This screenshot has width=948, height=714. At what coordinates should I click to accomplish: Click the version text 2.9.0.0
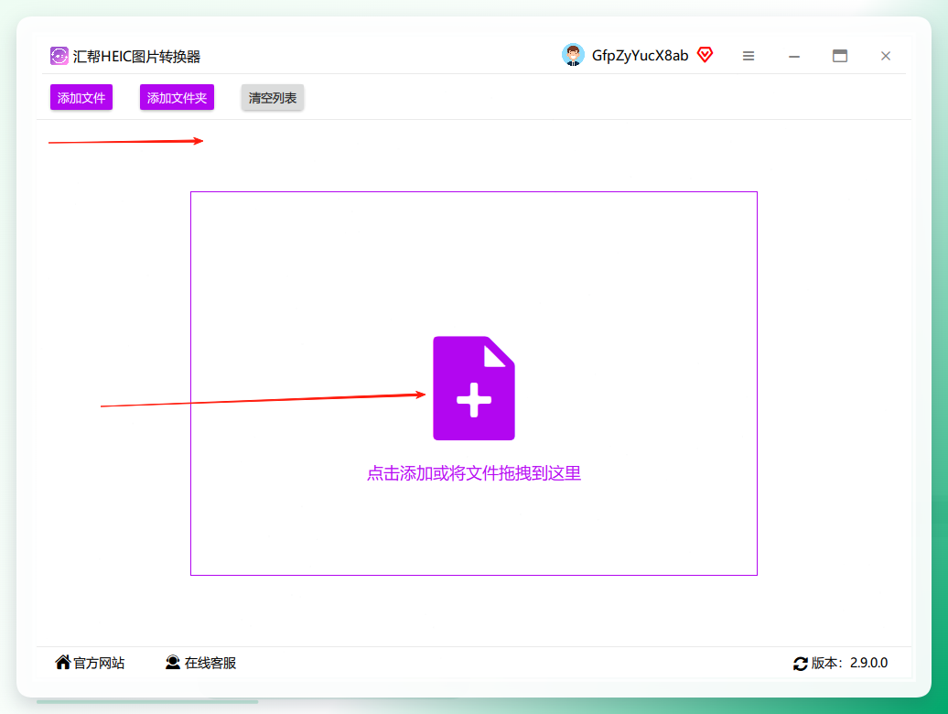point(868,663)
